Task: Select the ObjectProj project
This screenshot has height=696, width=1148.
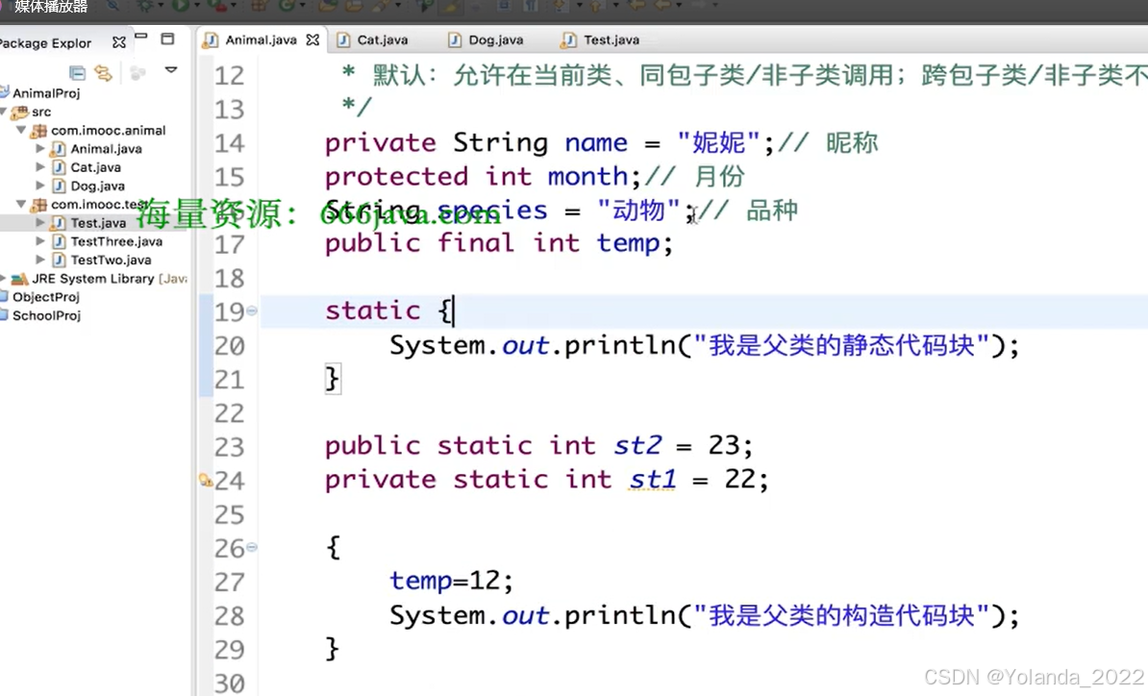Action: 45,297
